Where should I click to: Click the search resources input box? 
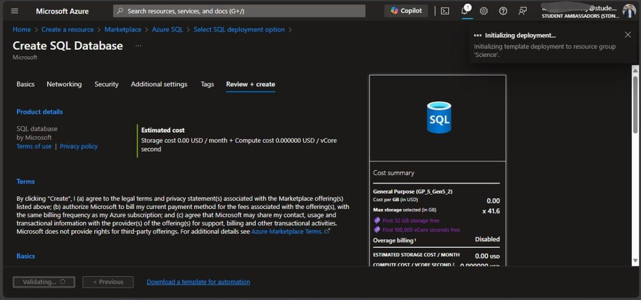point(239,11)
